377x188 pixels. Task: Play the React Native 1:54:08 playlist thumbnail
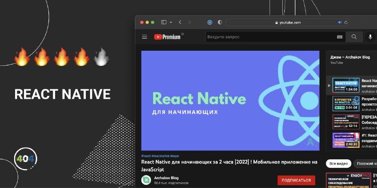(346, 86)
